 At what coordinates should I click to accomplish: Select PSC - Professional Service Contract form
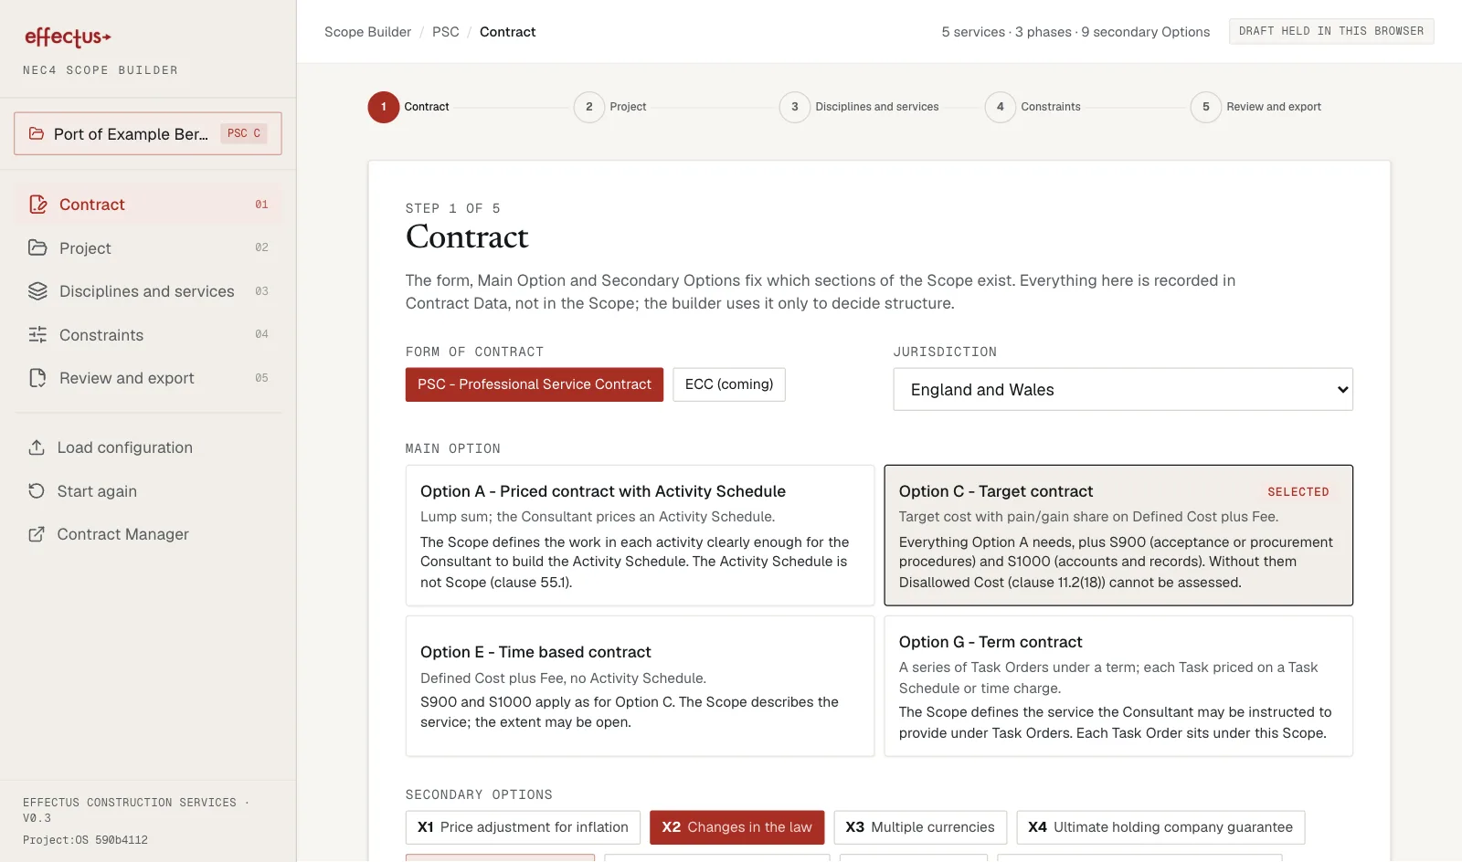(x=535, y=385)
